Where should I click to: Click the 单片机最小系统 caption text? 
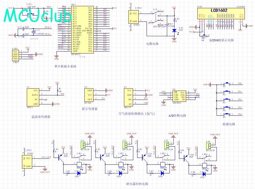click(65, 66)
